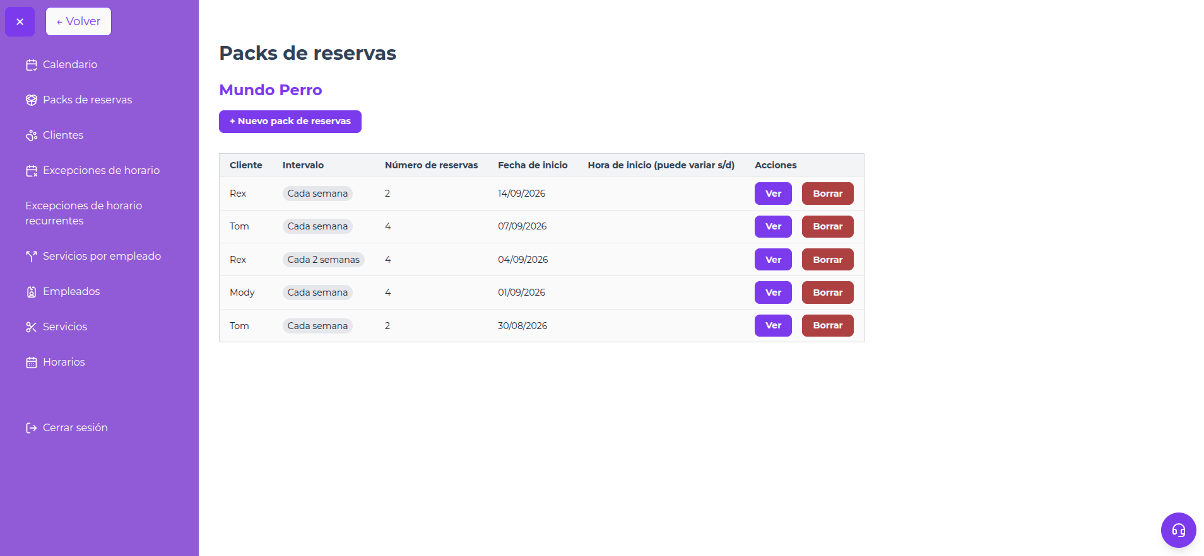1204x556 pixels.
Task: Delete the Tom pack starting 30/08/2026
Action: point(827,325)
